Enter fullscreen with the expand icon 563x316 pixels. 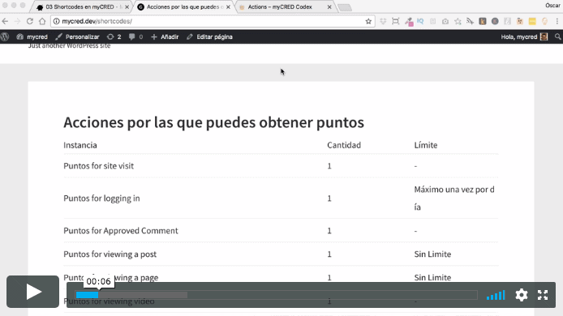point(543,295)
